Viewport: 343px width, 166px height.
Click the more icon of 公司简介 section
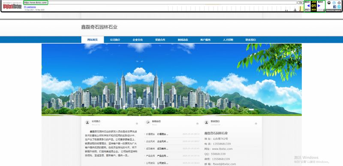tap(137, 124)
